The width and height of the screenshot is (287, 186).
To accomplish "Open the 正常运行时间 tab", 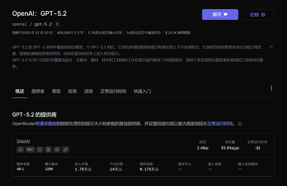I will [x=113, y=91].
